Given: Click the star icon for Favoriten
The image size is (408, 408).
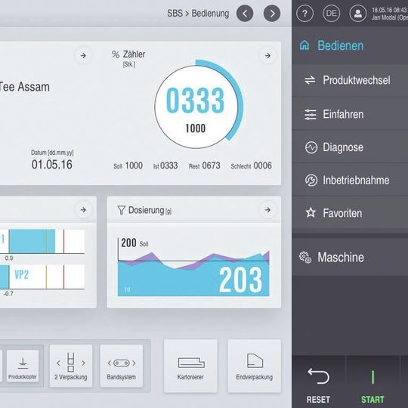Looking at the screenshot, I should 311,212.
